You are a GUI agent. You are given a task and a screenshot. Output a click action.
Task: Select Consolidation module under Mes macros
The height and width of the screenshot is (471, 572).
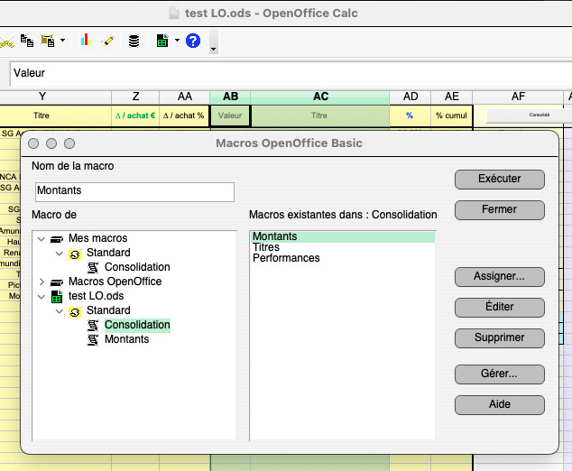[x=137, y=267]
